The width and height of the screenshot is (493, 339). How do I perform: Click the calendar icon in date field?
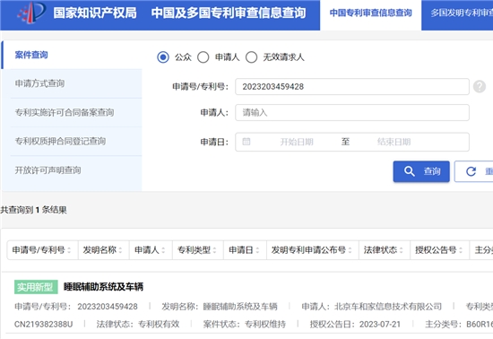tap(246, 142)
